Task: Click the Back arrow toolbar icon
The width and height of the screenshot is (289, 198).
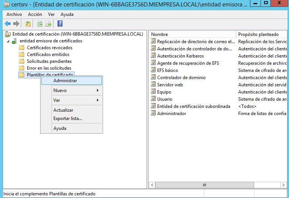Action: coord(8,24)
